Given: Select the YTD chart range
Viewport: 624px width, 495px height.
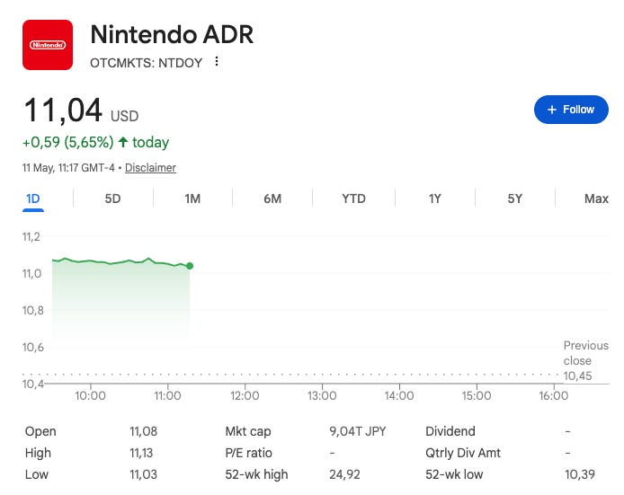Looking at the screenshot, I should pos(353,199).
